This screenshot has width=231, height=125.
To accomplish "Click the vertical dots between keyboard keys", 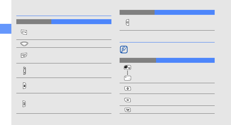I will coord(127,73).
